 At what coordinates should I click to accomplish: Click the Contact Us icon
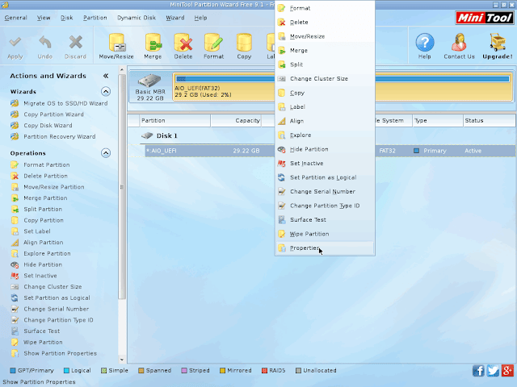459,43
